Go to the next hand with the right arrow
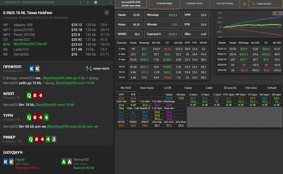Viewport: 283px width, 174px height. point(88,2)
